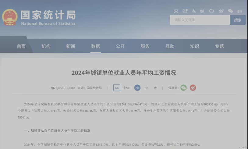The image size is (248, 149).
Task: Click the footnote [2] after 按可比口径
Action: 184,144
